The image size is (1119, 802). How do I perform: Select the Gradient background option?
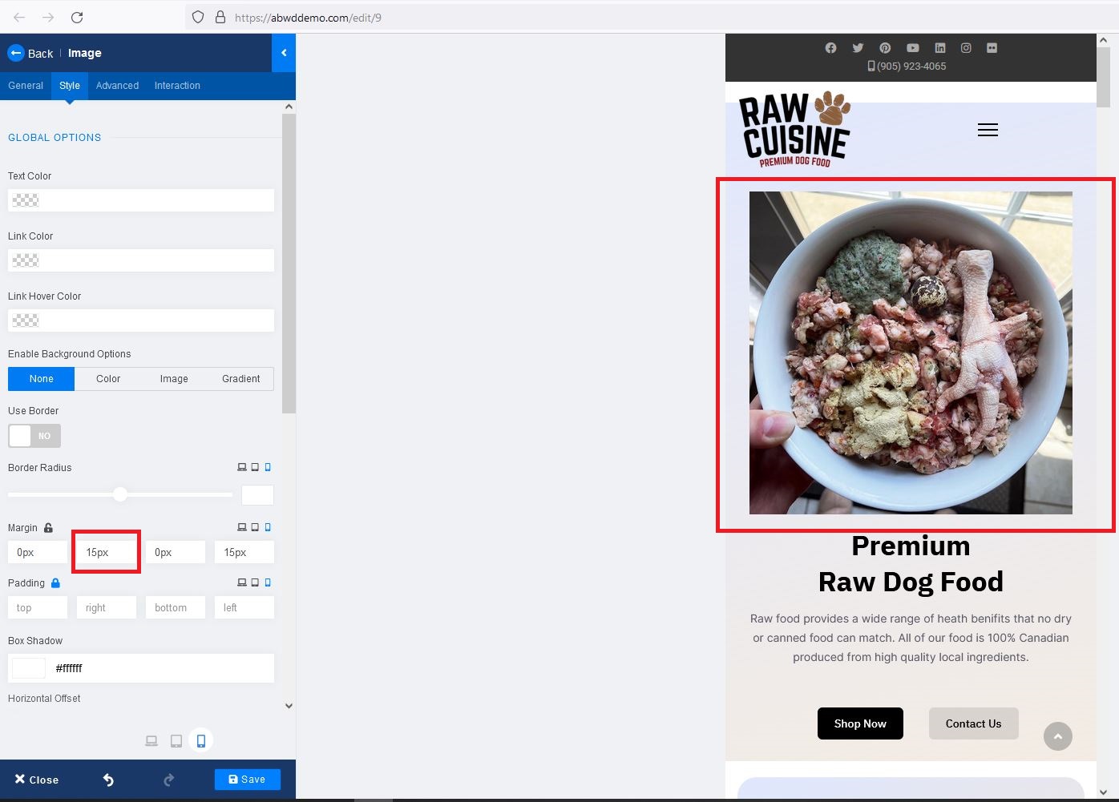[240, 378]
